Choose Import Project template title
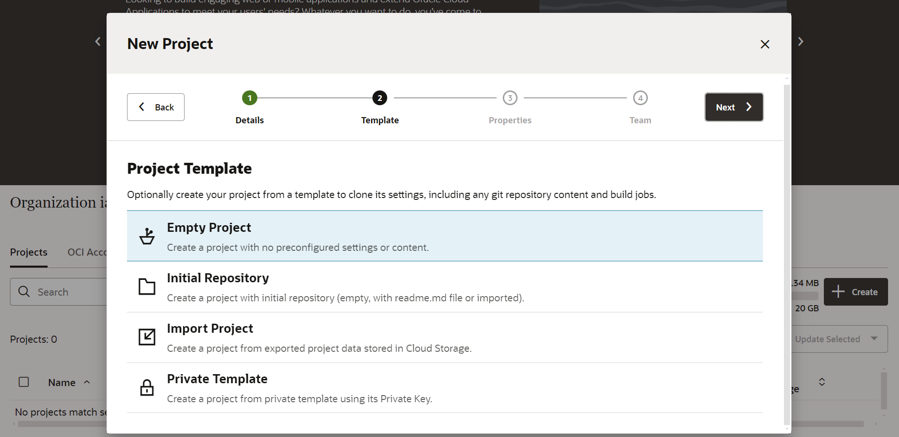The image size is (899, 437). click(210, 328)
